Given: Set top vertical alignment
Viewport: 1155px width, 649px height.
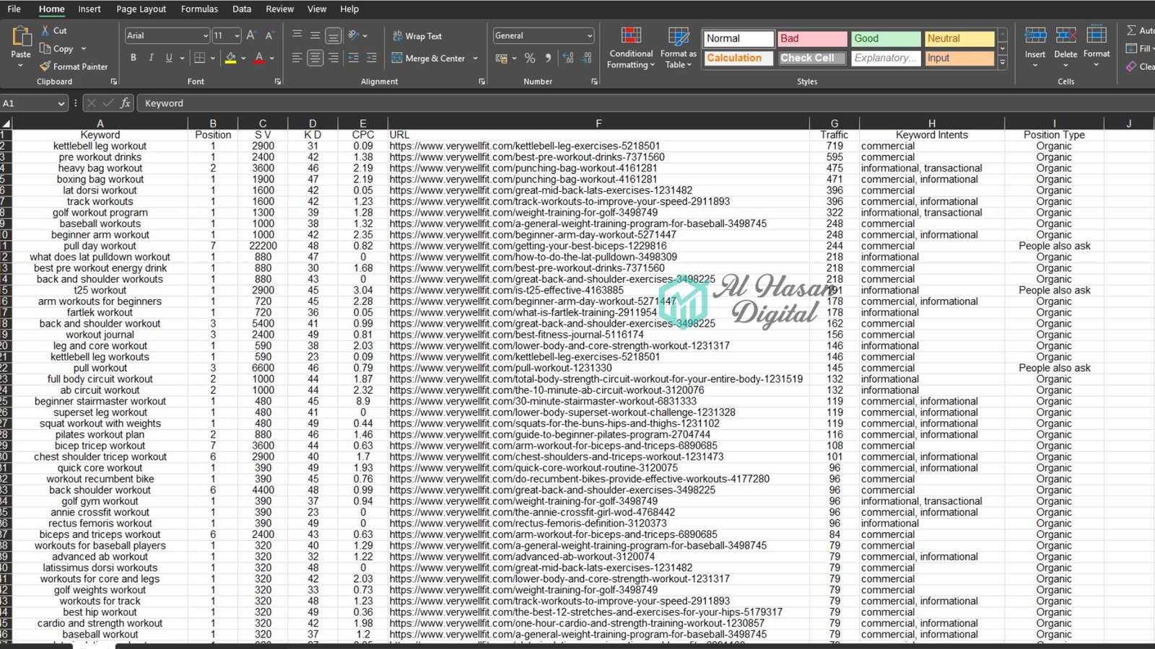Looking at the screenshot, I should [x=297, y=35].
